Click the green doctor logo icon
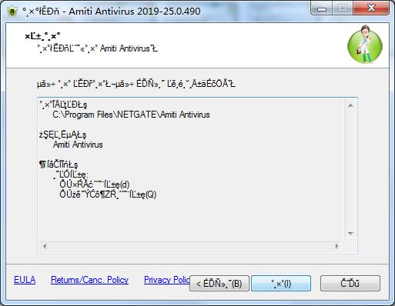The width and height of the screenshot is (395, 306). (365, 45)
